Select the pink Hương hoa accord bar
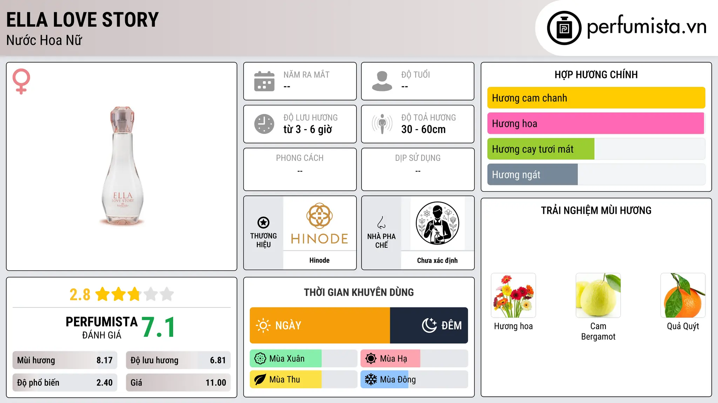Viewport: 718px width, 403px height. tap(596, 123)
